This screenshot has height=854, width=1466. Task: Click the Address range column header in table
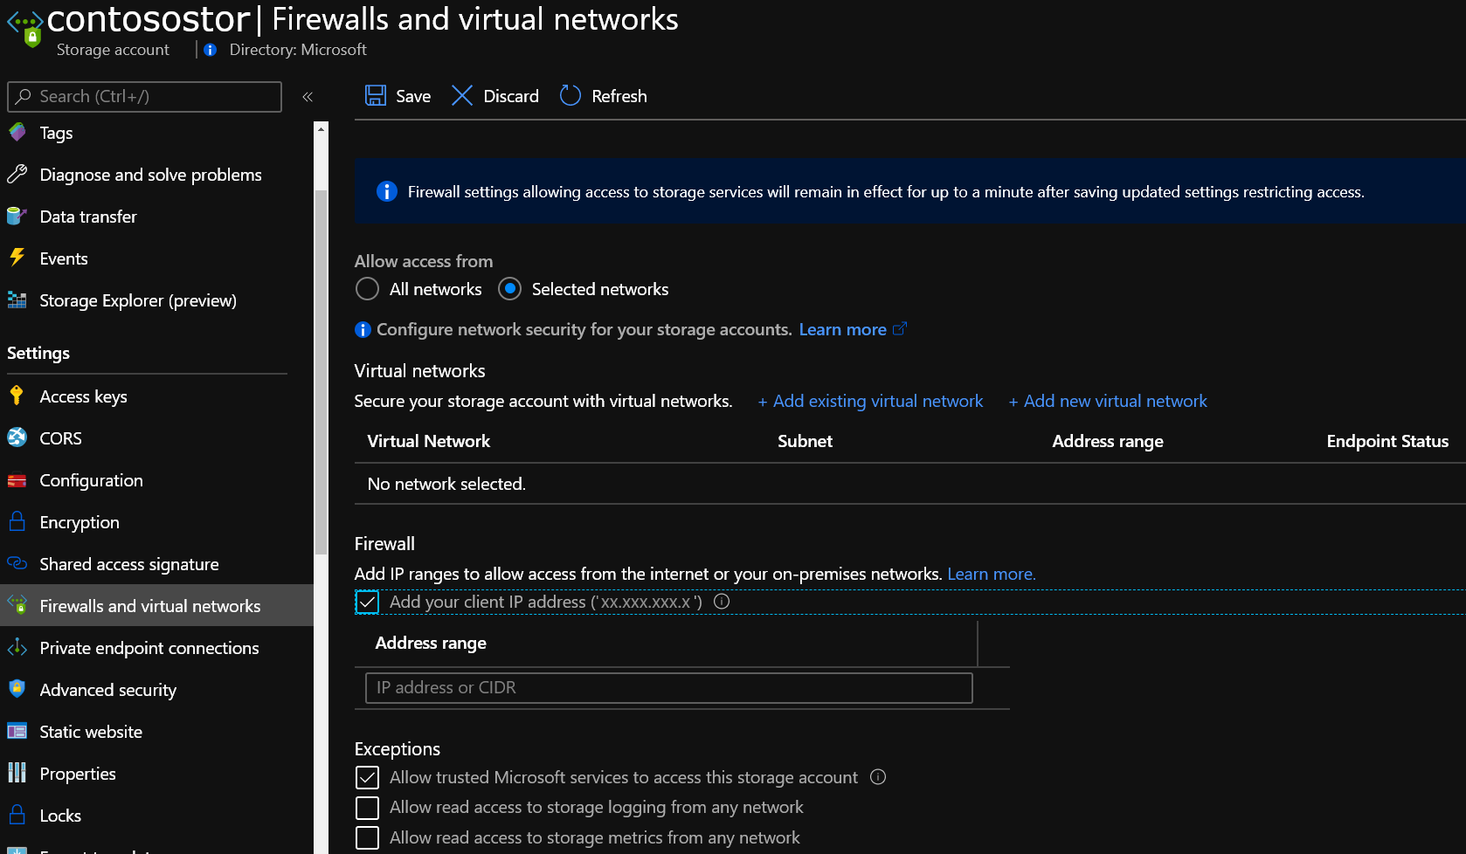pos(1108,441)
